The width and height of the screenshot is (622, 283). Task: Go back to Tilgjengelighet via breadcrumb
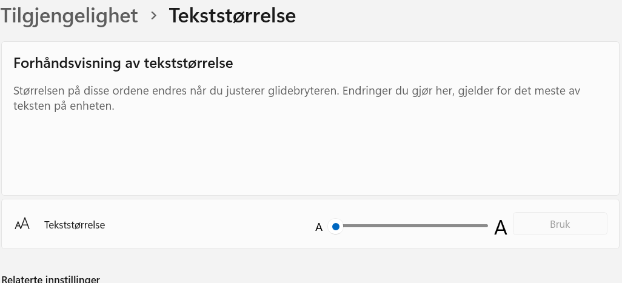tap(69, 15)
